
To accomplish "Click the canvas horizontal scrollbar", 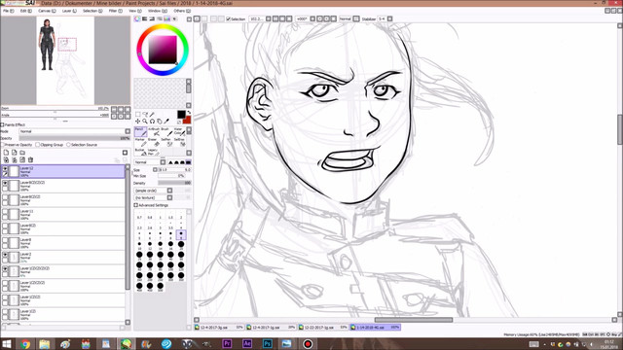I will tap(414, 320).
